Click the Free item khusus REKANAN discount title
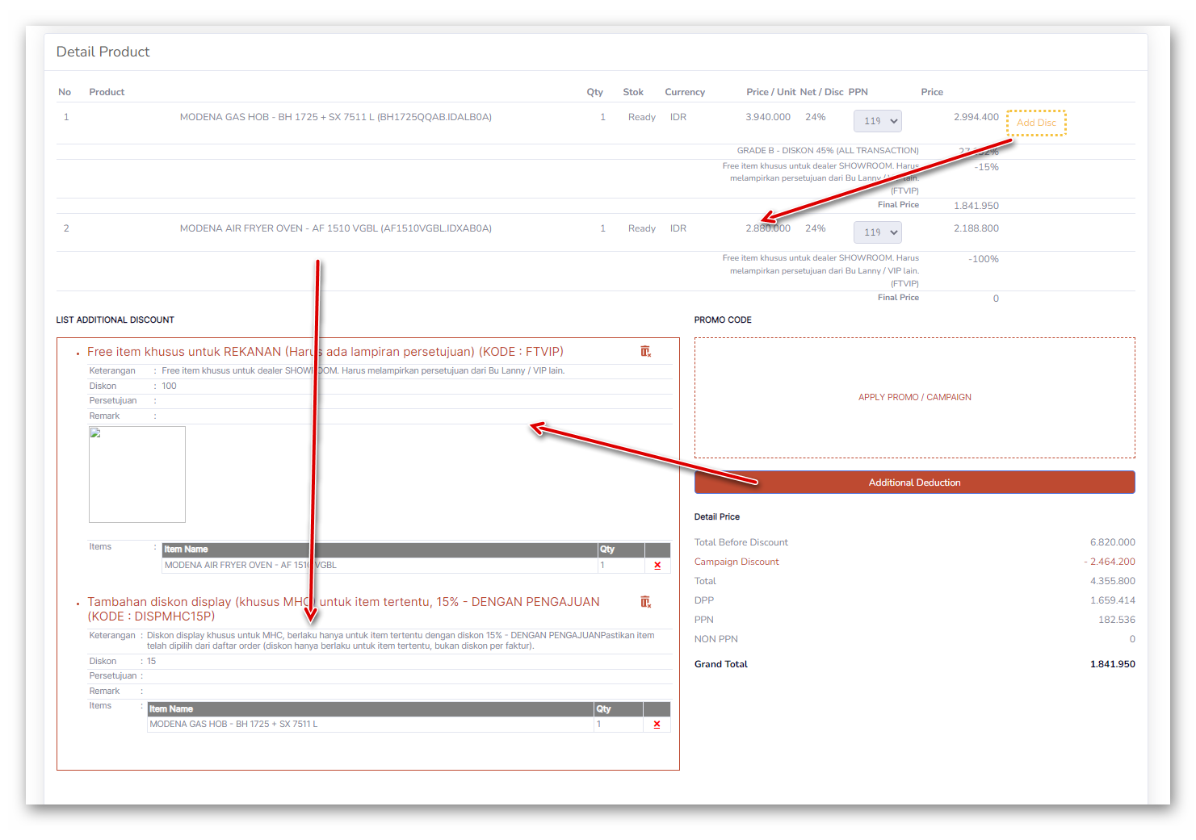The height and width of the screenshot is (840, 1196). point(325,352)
